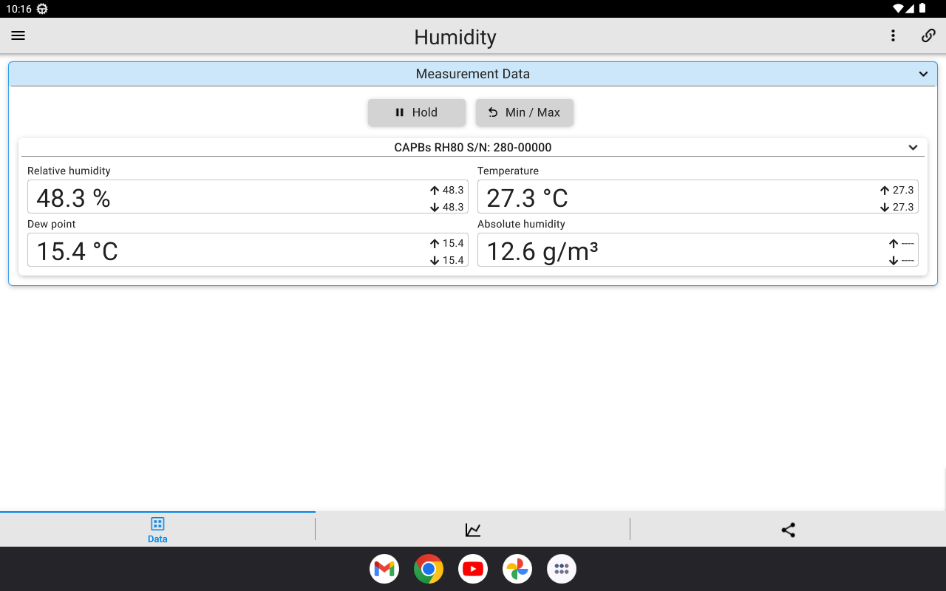Collapse the Measurement Data panel

click(923, 74)
